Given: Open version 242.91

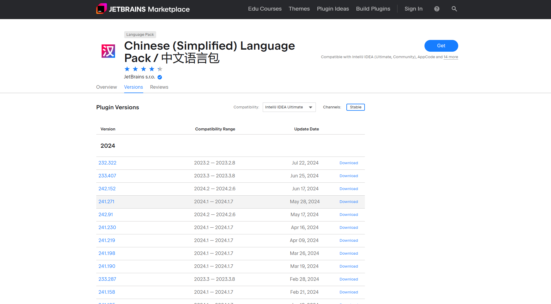Looking at the screenshot, I should coord(106,215).
